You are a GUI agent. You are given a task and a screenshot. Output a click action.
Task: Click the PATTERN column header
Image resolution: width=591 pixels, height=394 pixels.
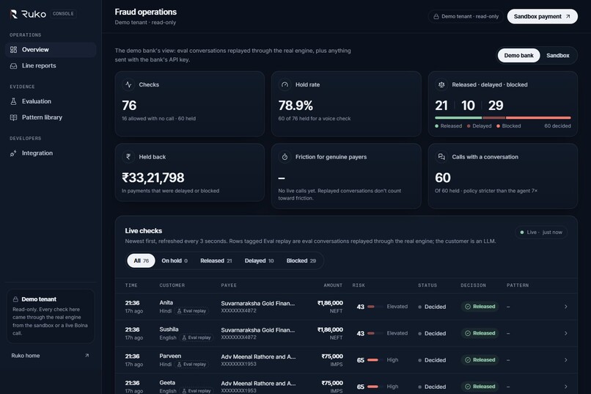point(518,285)
